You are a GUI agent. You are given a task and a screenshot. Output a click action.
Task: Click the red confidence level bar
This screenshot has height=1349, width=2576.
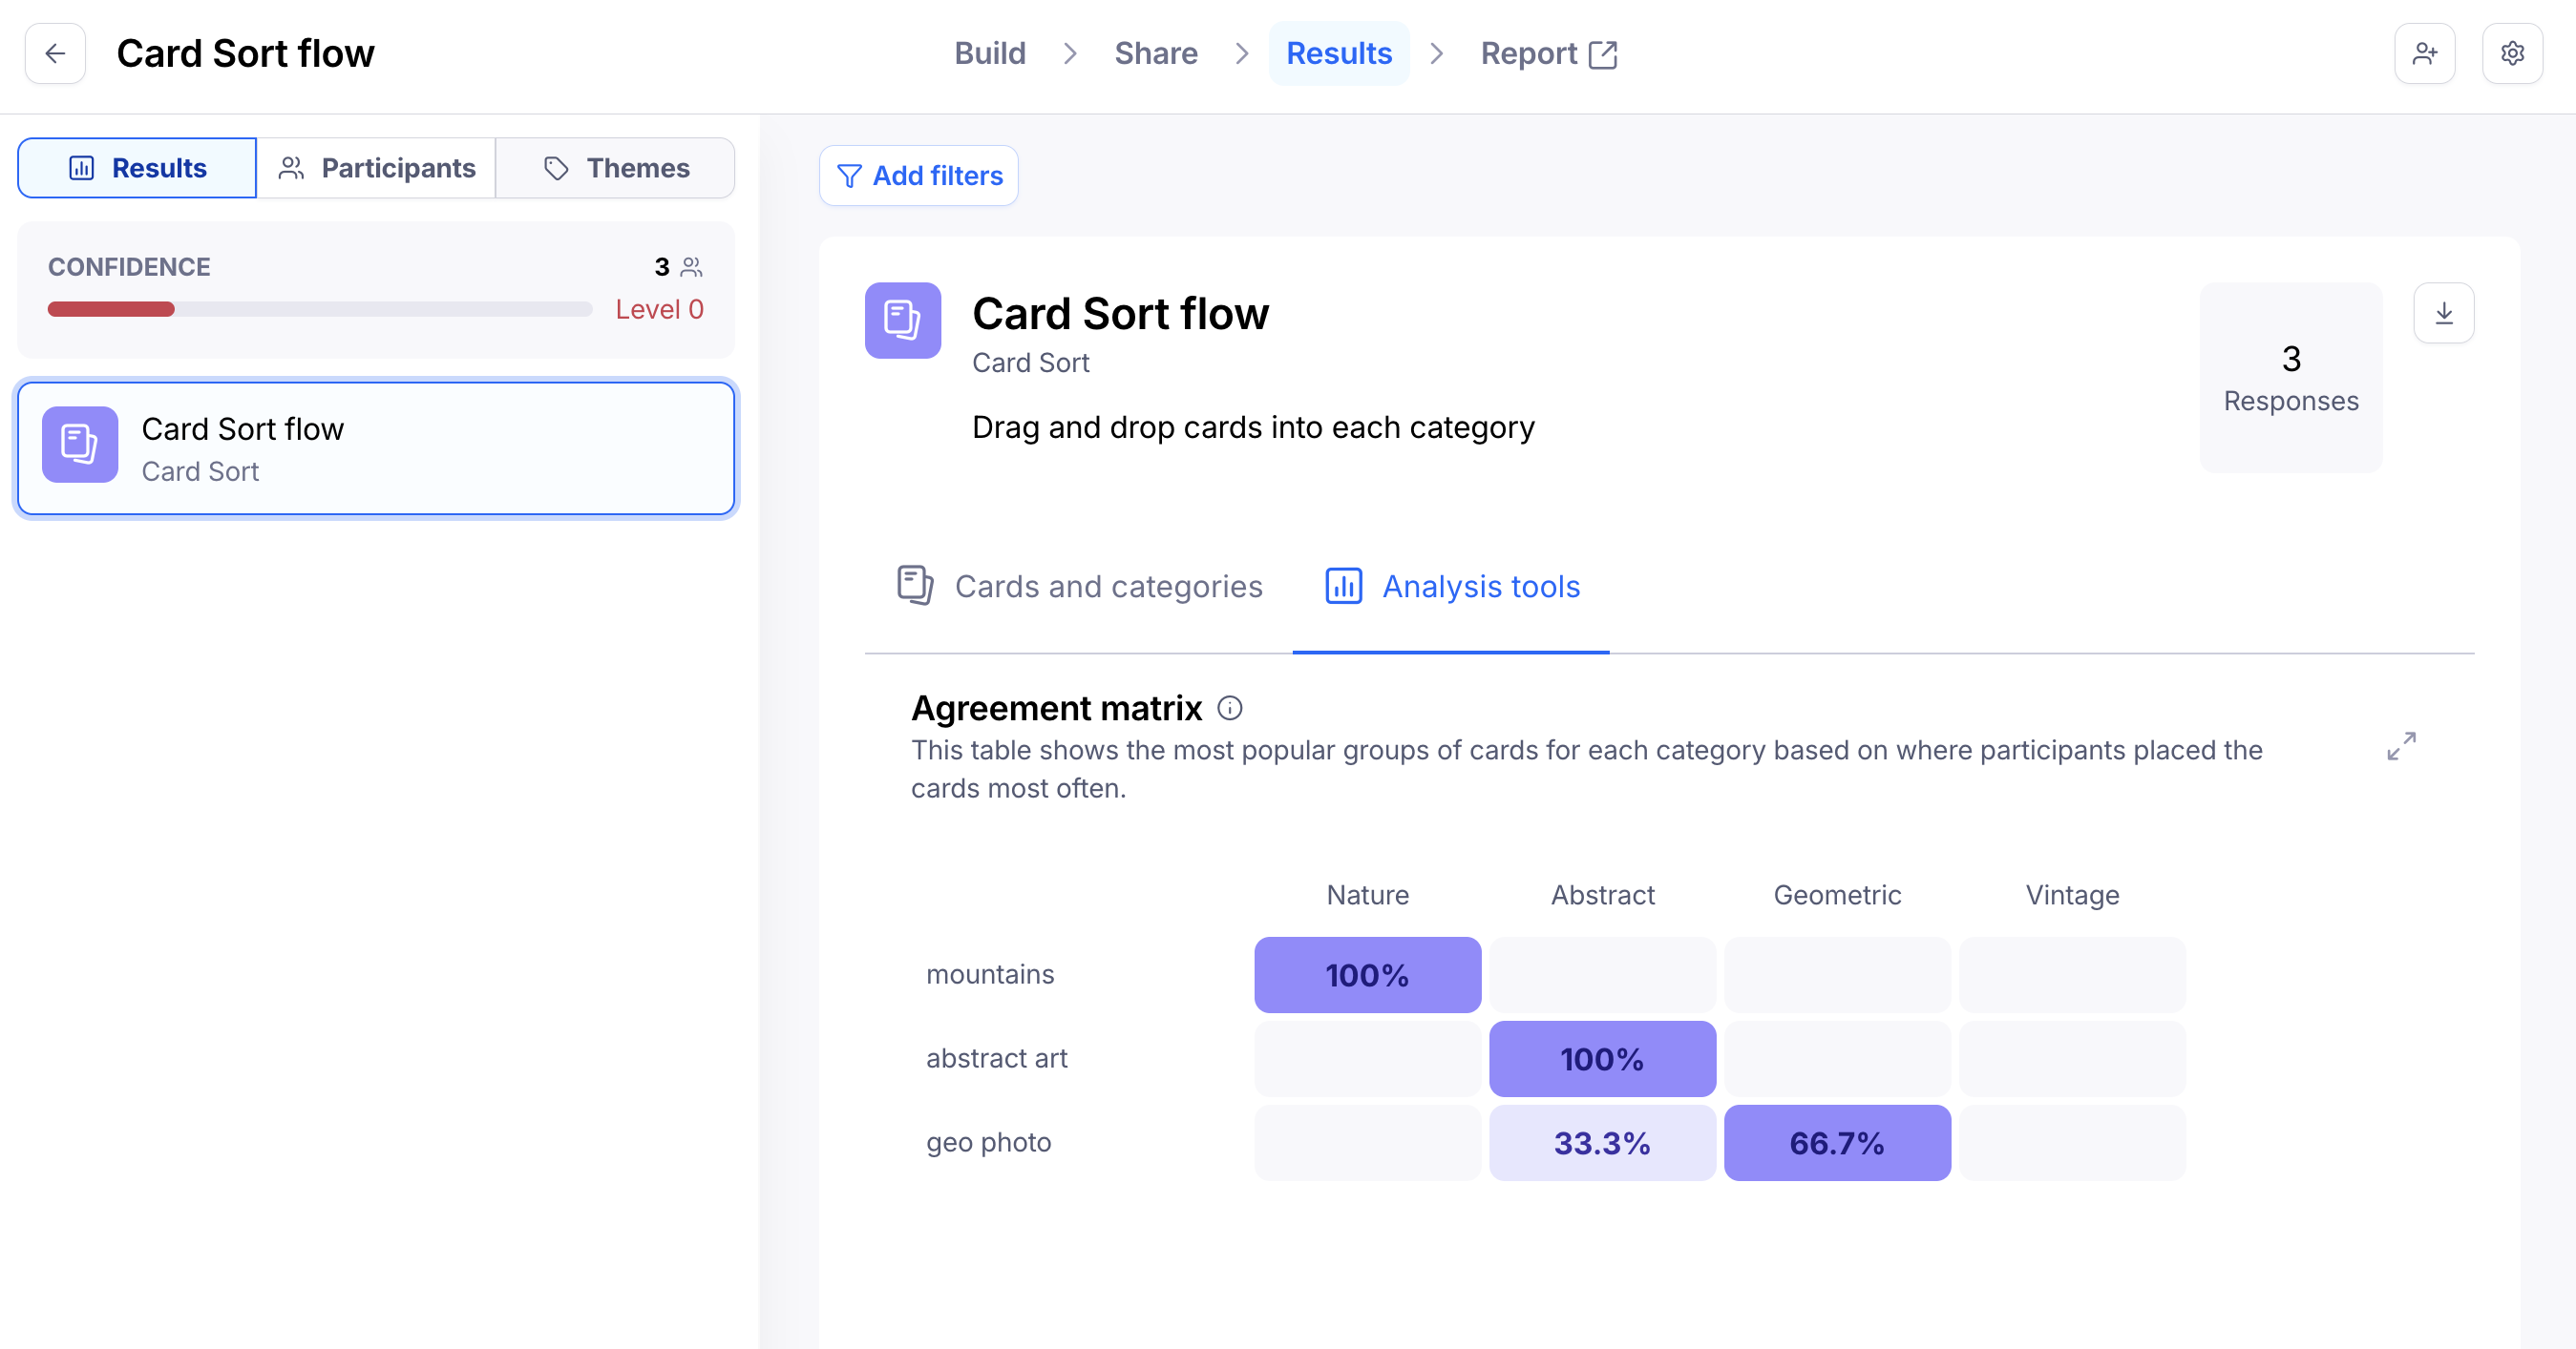[111, 310]
